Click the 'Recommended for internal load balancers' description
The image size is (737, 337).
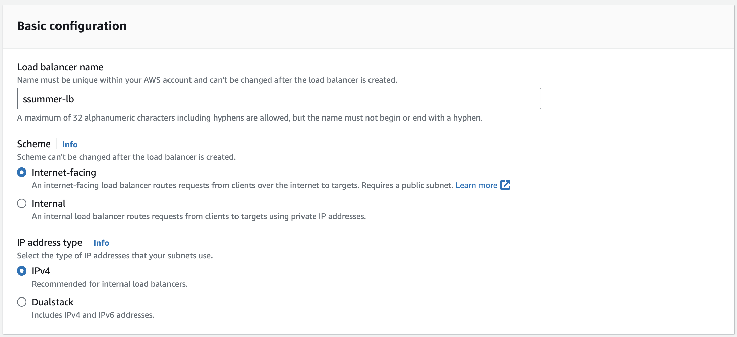[x=110, y=284]
